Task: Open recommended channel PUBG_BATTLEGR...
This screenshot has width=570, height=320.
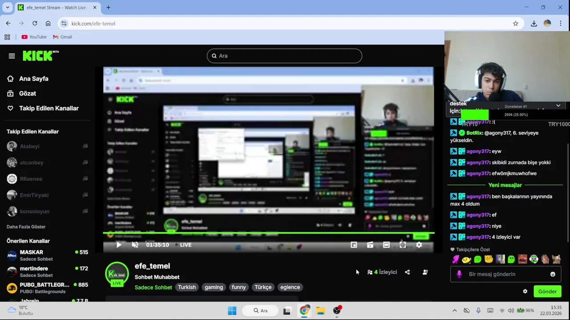Action: click(x=48, y=288)
